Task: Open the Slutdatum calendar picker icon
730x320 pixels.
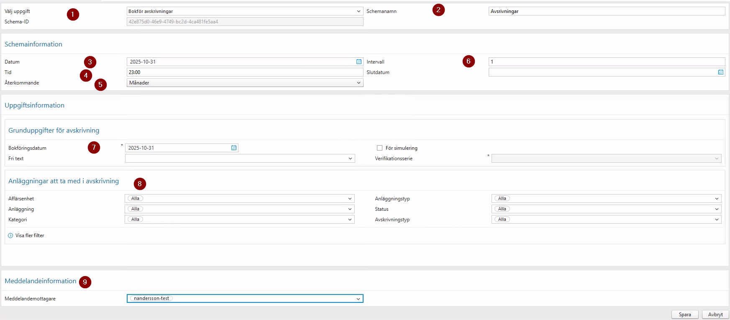Action: (x=720, y=72)
